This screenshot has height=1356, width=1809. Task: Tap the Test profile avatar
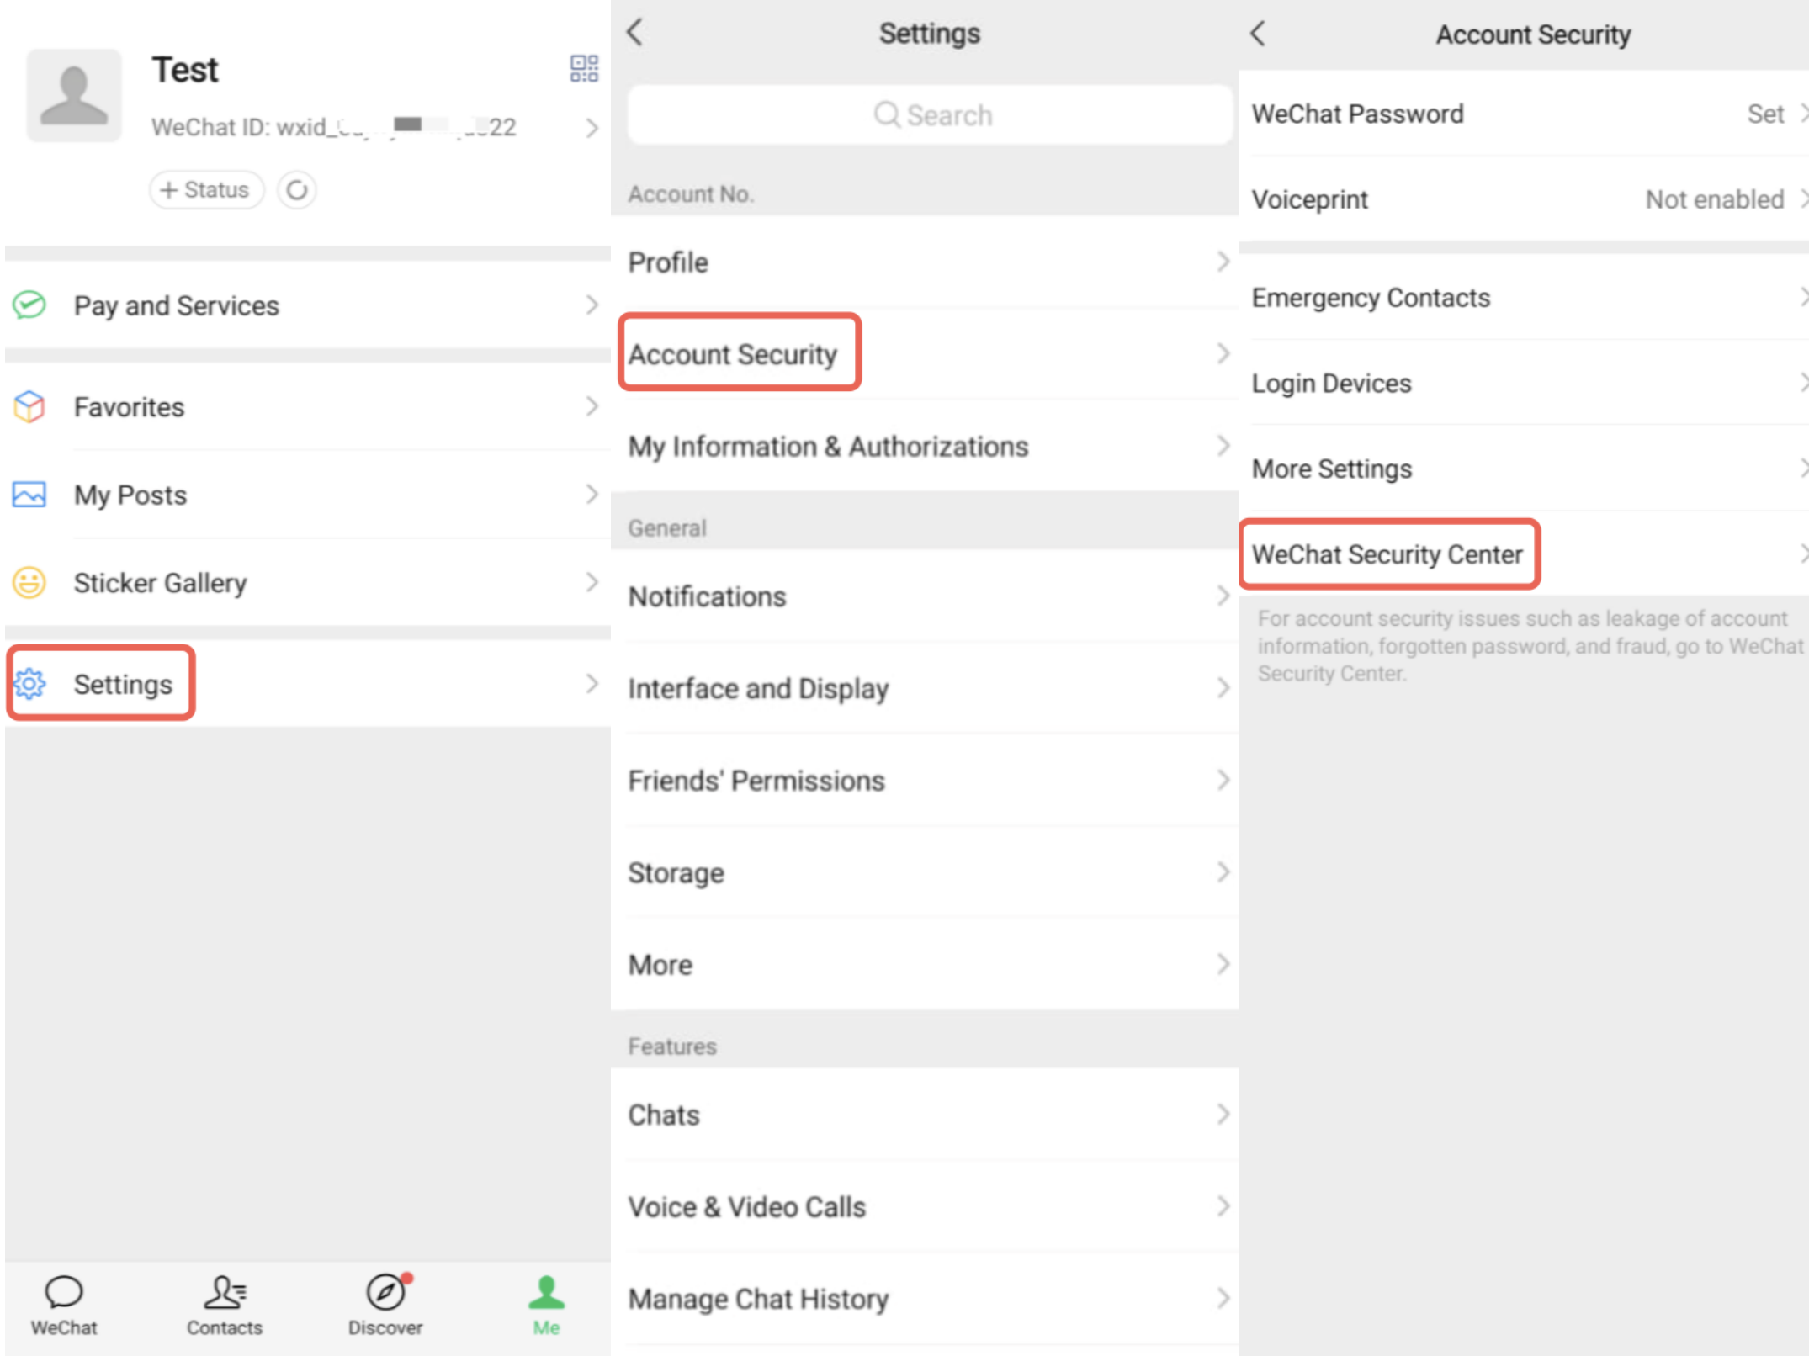pos(74,95)
